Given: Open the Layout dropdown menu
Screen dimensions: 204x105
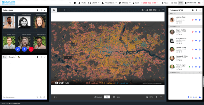Looking at the screenshot, I should pos(94,3).
